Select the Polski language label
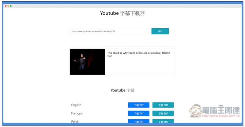Viewport: 245px width, 127px height. pyautogui.click(x=75, y=122)
